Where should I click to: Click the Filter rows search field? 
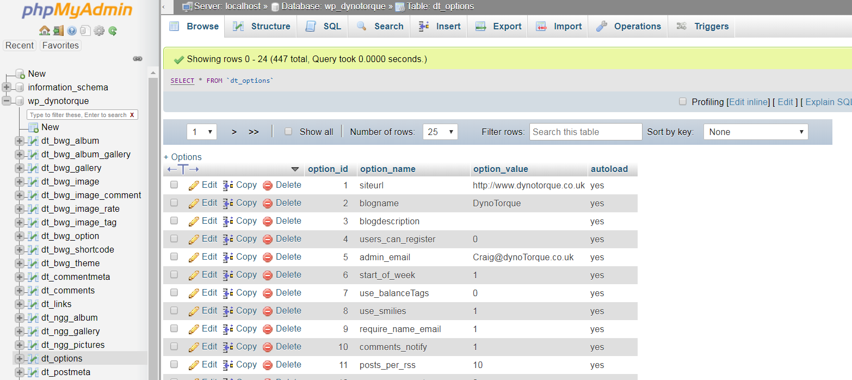pos(585,132)
